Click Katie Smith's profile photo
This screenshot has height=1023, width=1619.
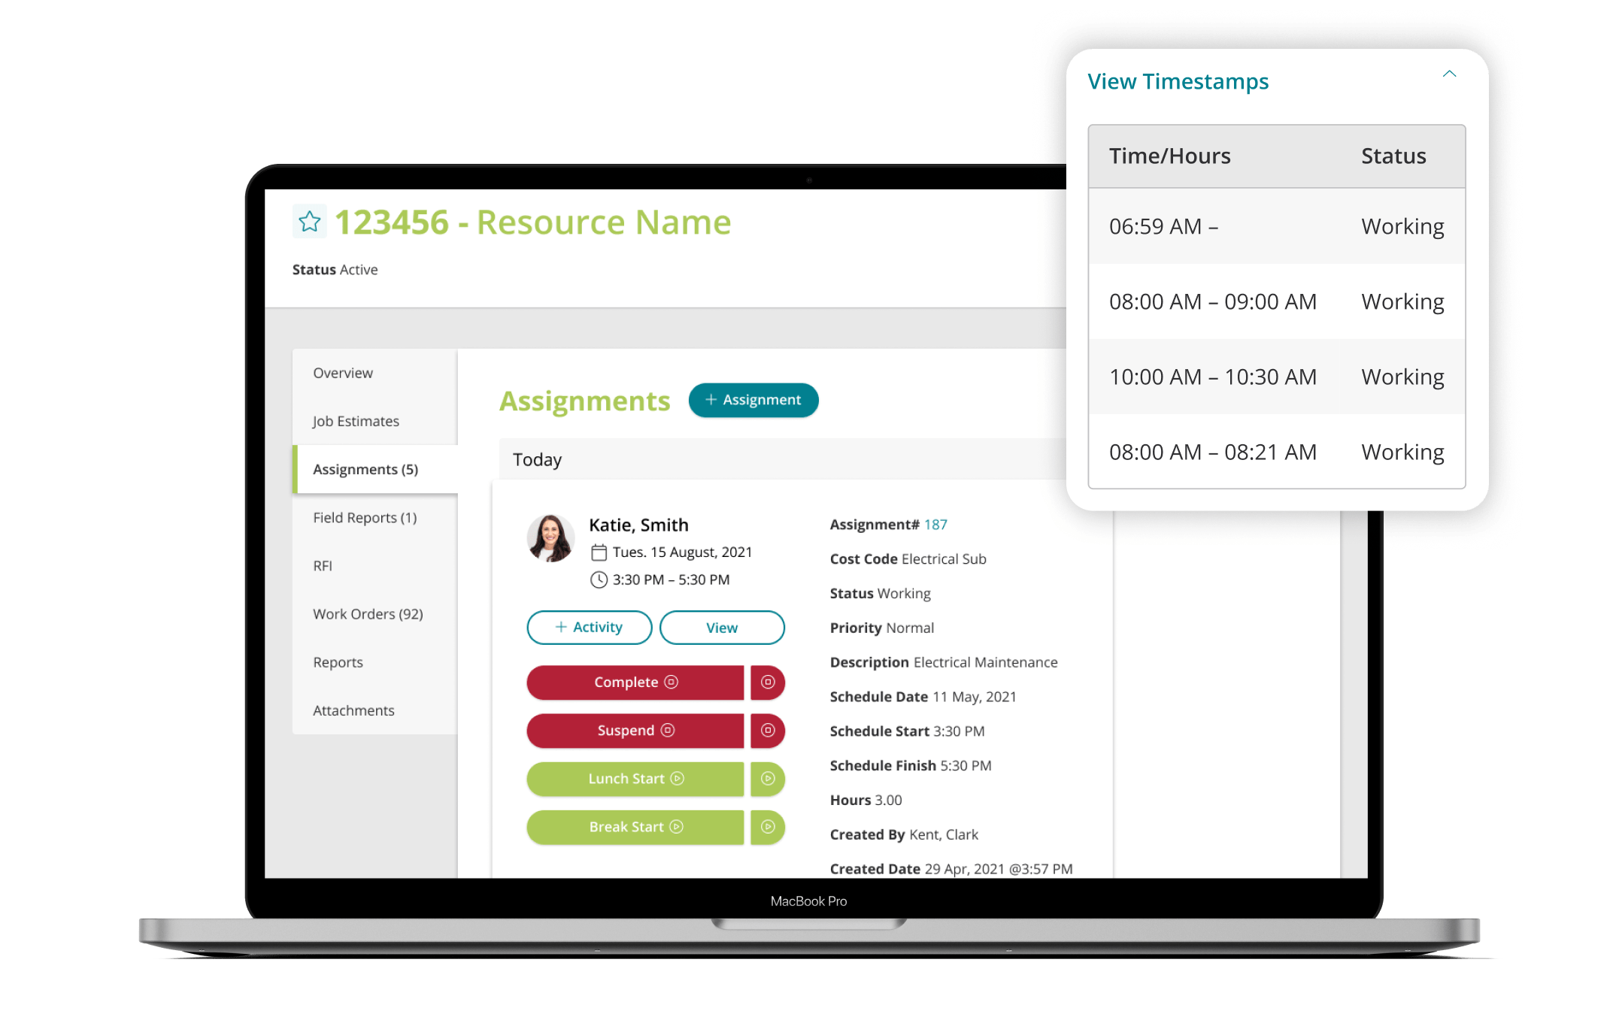551,539
